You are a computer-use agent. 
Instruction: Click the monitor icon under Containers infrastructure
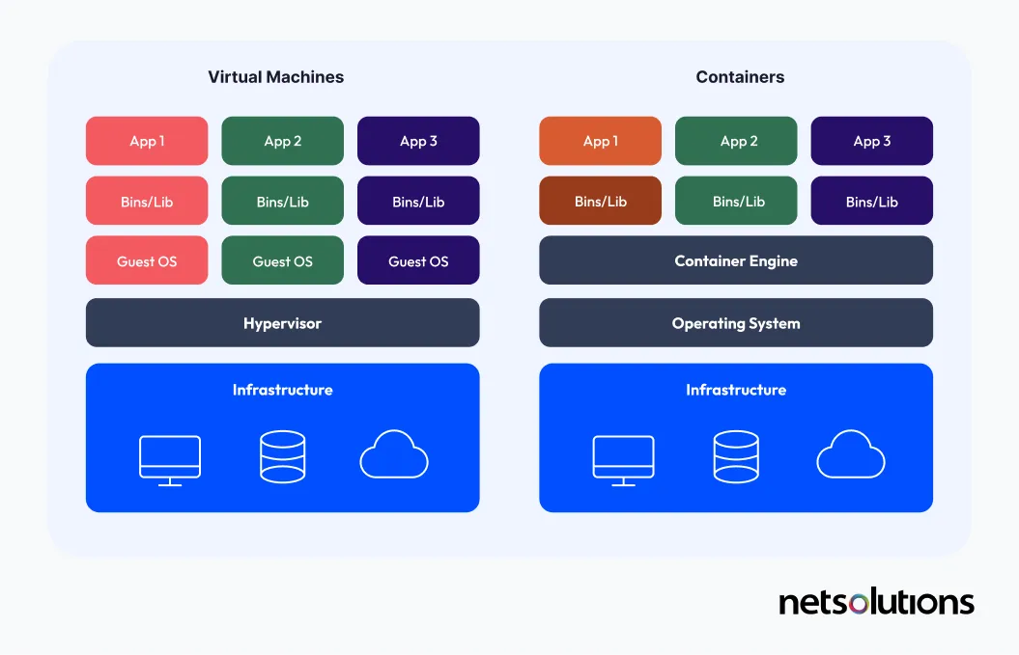click(x=623, y=460)
